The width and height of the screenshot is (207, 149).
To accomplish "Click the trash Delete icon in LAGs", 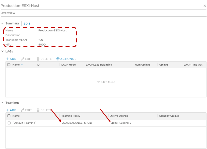I will pyautogui.click(x=38, y=59).
